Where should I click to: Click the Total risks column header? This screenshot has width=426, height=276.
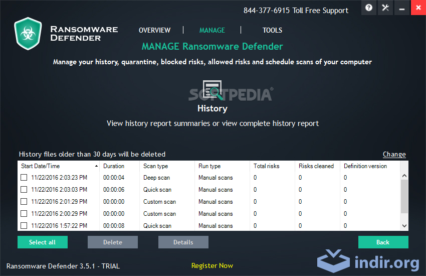272,166
